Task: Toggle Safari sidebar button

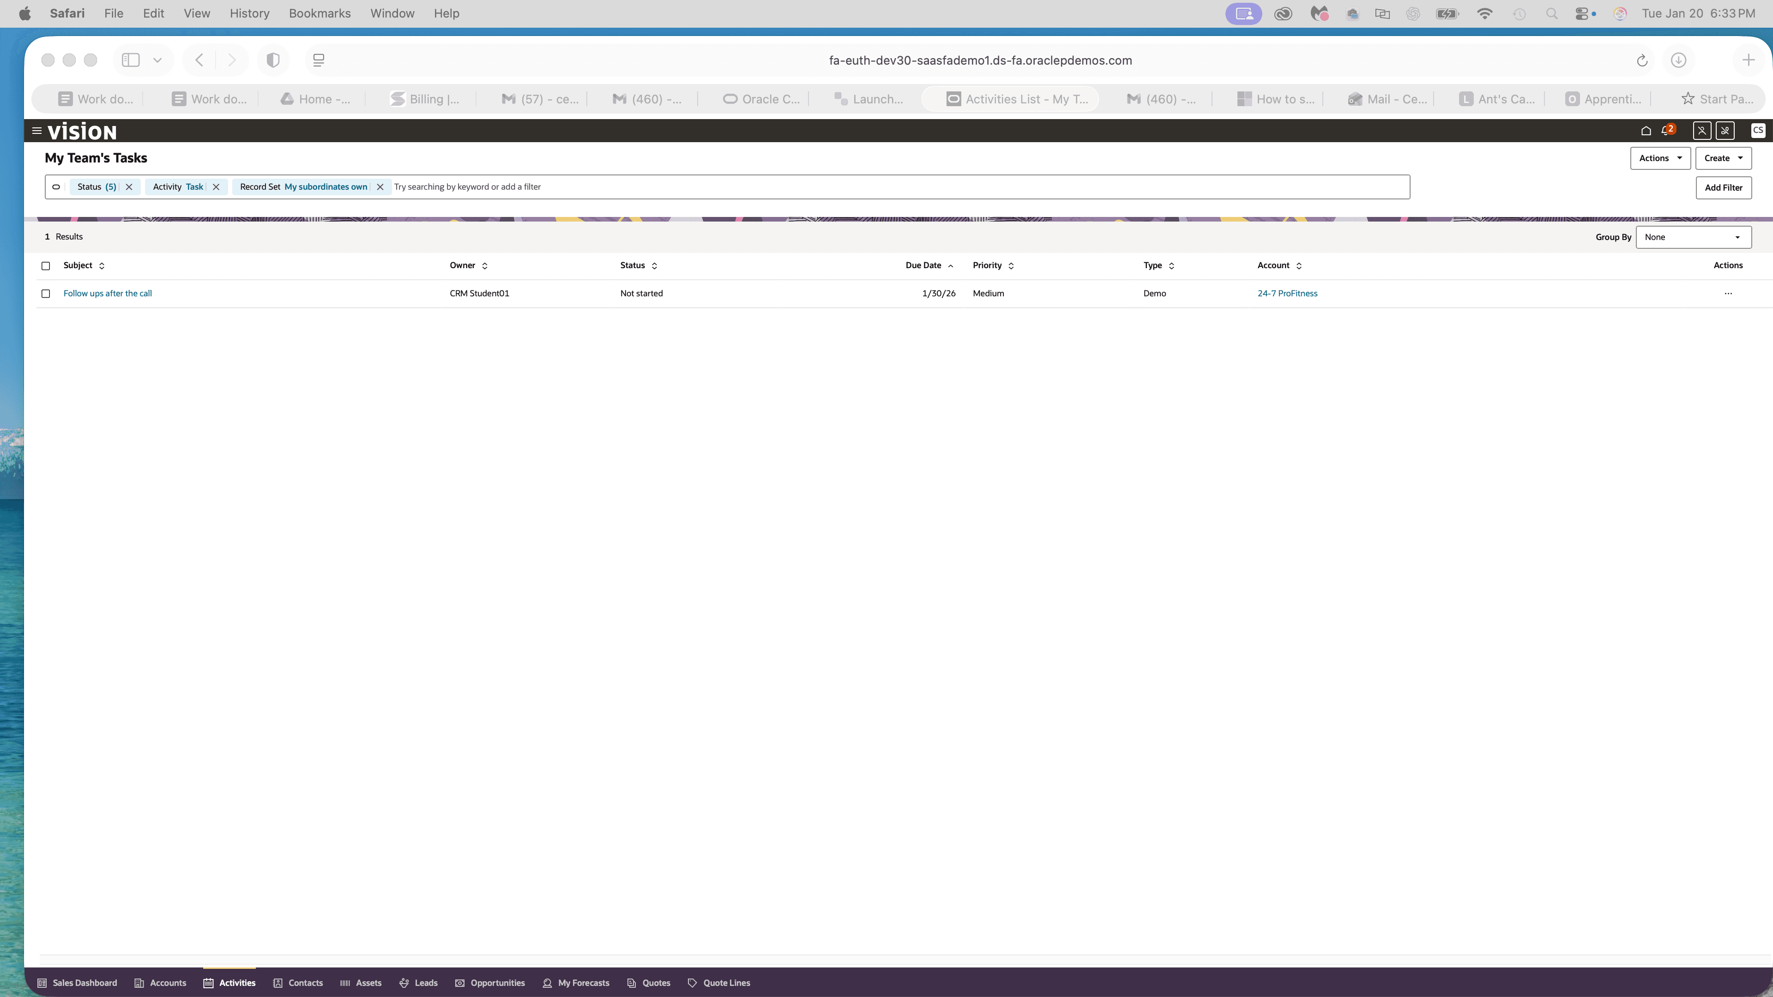Action: pyautogui.click(x=131, y=60)
